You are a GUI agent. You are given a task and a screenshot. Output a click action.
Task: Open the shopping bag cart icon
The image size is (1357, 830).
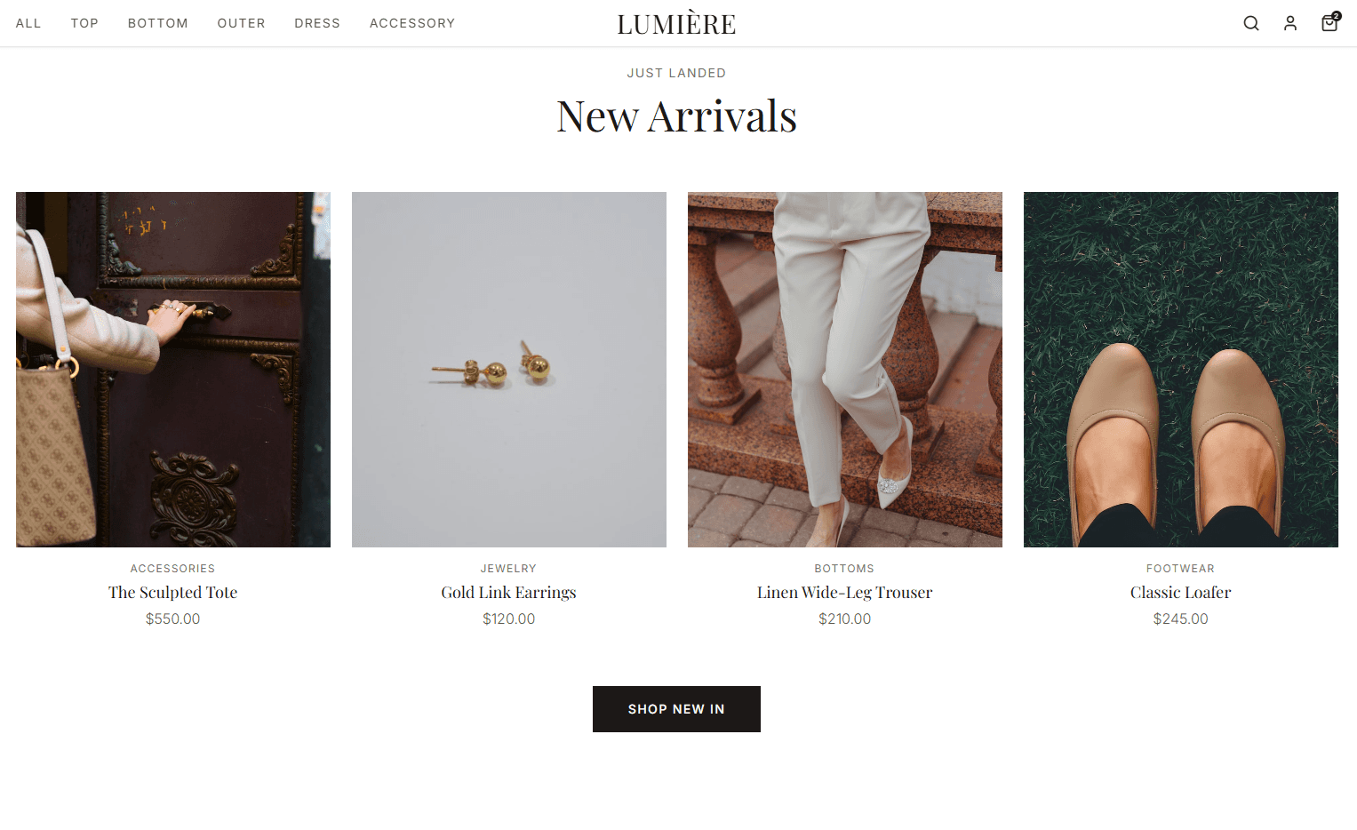coord(1329,22)
